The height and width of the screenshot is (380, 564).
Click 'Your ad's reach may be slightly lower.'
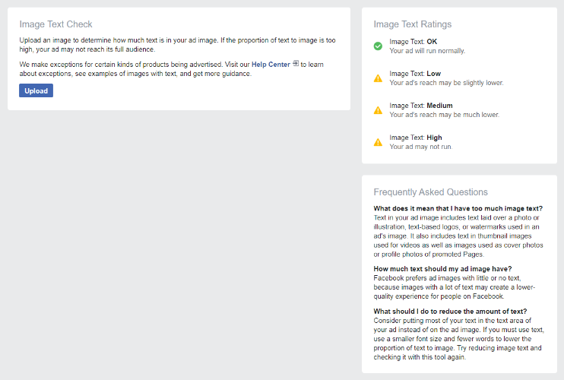[x=446, y=83]
